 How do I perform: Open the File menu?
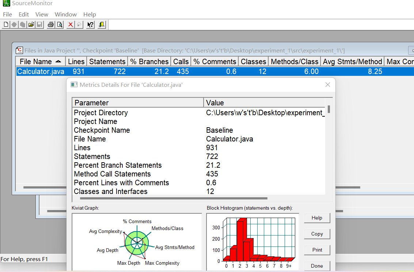7,15
